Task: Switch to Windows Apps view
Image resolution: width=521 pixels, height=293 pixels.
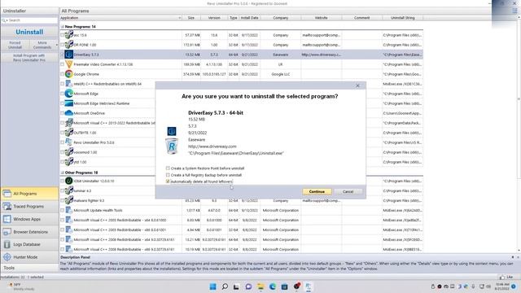Action: point(29,219)
